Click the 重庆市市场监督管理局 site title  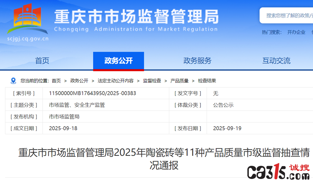click(136, 17)
